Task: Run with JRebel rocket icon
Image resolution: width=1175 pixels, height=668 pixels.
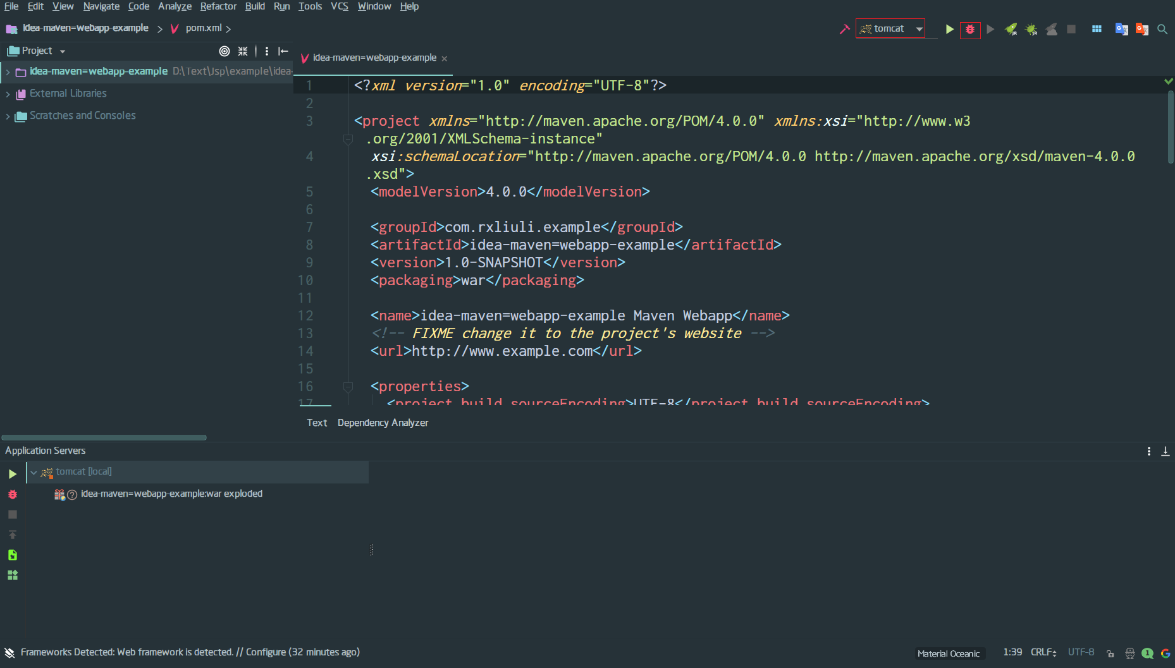Action: point(1011,29)
